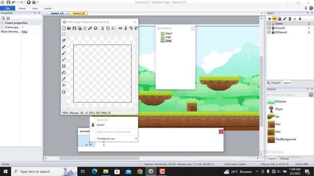The width and height of the screenshot is (314, 176).
Task: Click Clear image icon in image editor
Action: 64,28
